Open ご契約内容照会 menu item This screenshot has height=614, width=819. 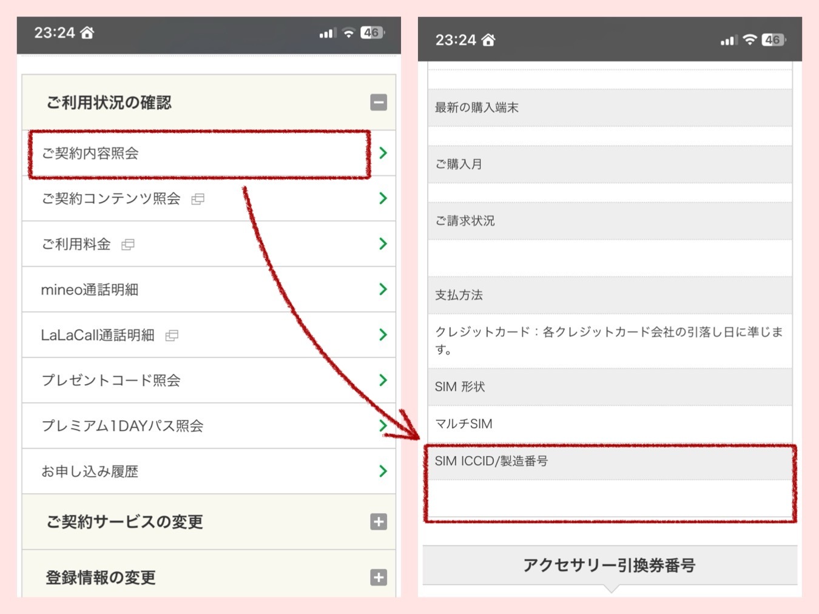click(90, 153)
